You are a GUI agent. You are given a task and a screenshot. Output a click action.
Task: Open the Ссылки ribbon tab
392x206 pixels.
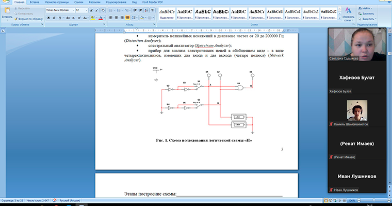click(x=78, y=2)
